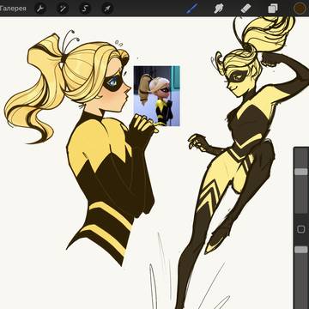Open the Actions wrench menu

[40, 9]
